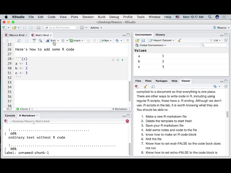Viewport: 231px width, 173px height.
Task: Collapse the code chunk at line 28
Action: point(13,59)
